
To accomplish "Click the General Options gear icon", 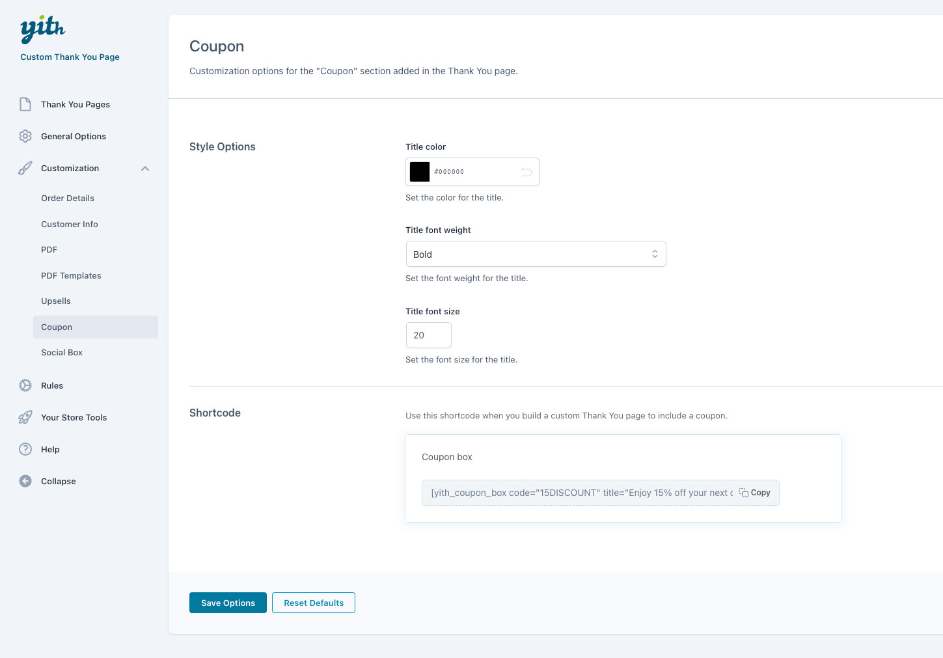I will tap(25, 136).
